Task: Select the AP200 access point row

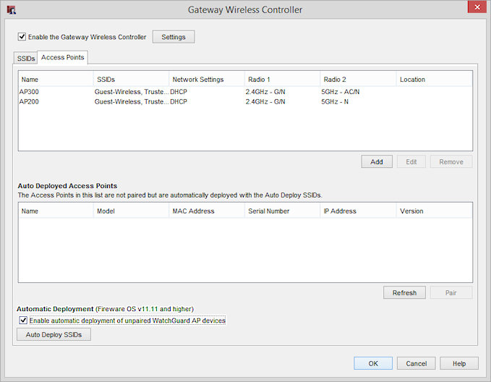Action: [x=29, y=102]
